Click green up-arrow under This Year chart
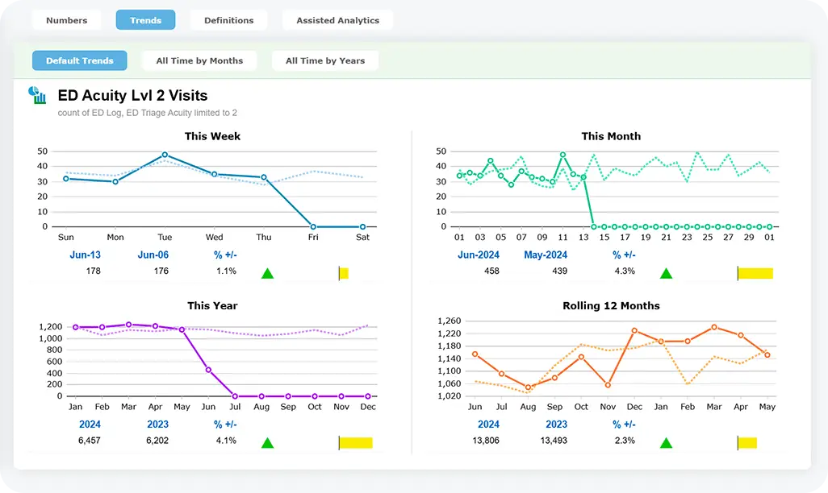The image size is (828, 493). pos(267,442)
